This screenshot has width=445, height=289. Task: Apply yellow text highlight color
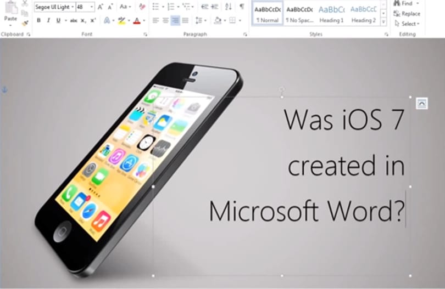122,20
